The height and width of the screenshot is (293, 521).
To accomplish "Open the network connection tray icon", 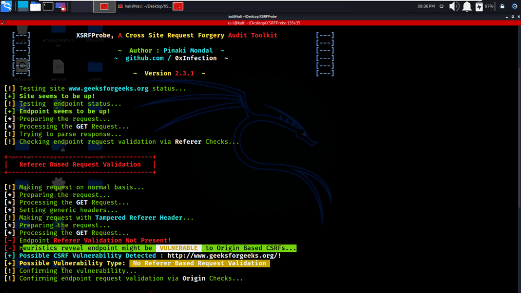I will pyautogui.click(x=441, y=6).
